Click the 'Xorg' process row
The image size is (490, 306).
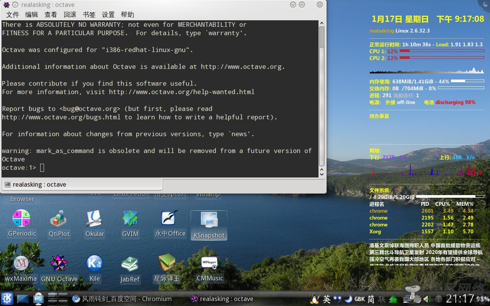[x=421, y=231]
